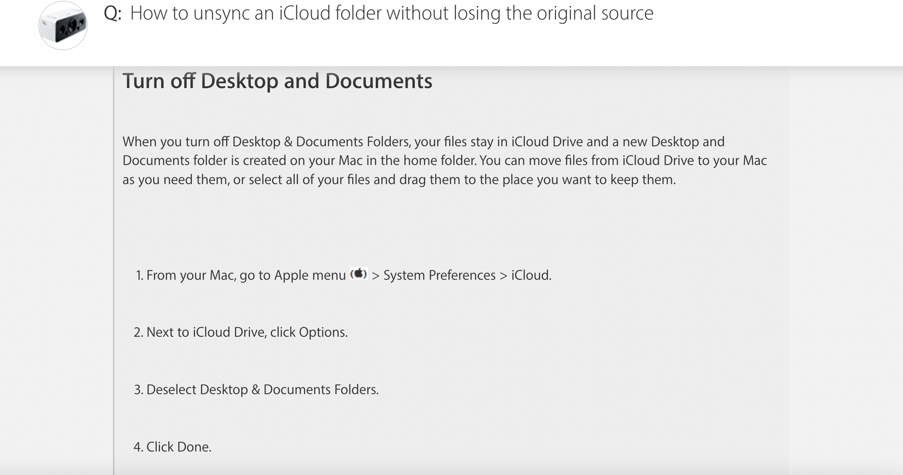The width and height of the screenshot is (903, 475).
Task: Click the 'Q:' label before the question
Action: [113, 14]
